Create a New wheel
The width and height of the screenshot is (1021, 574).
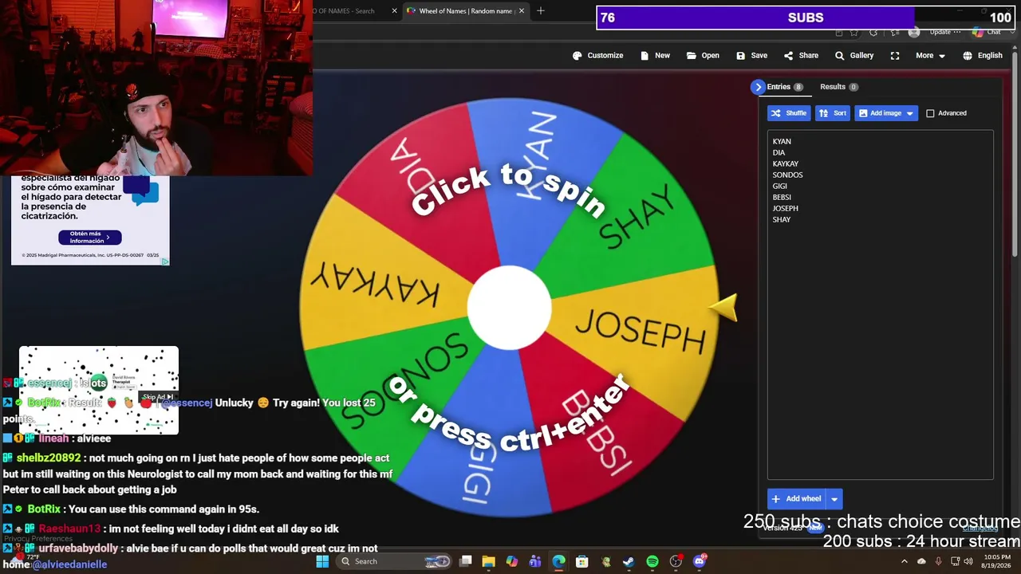click(655, 56)
